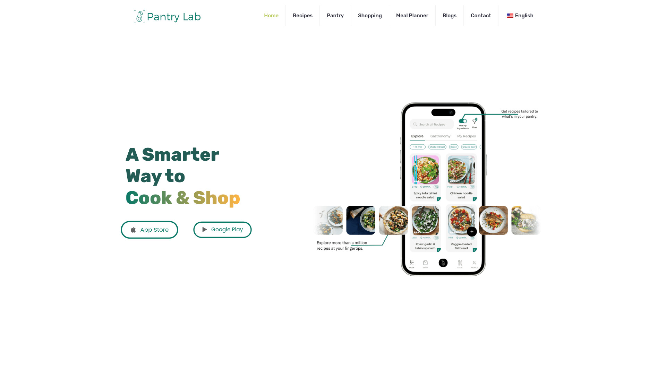Open the My Recipes tab section

(466, 136)
